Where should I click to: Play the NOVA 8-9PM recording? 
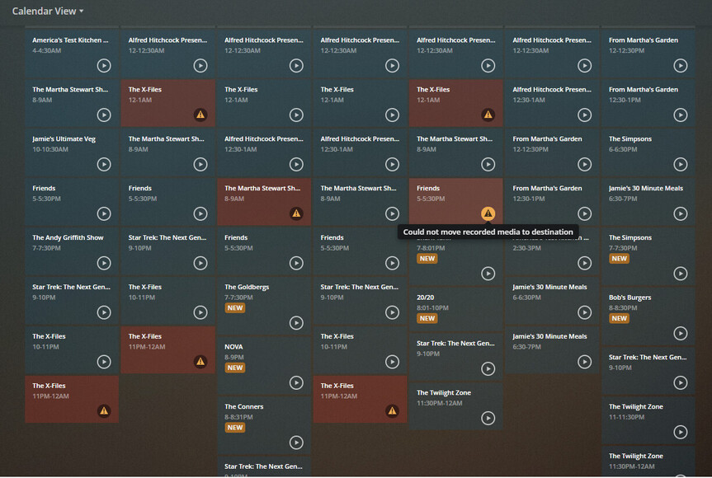coord(296,382)
